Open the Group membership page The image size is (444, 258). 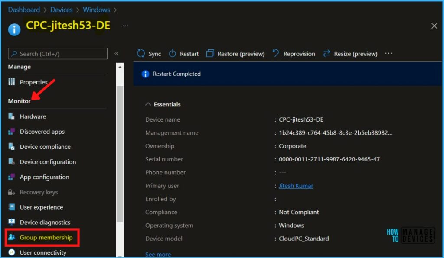(46, 237)
